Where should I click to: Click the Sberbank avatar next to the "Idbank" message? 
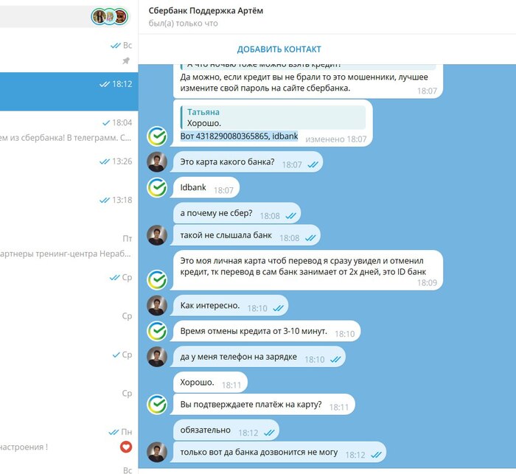[x=157, y=187]
